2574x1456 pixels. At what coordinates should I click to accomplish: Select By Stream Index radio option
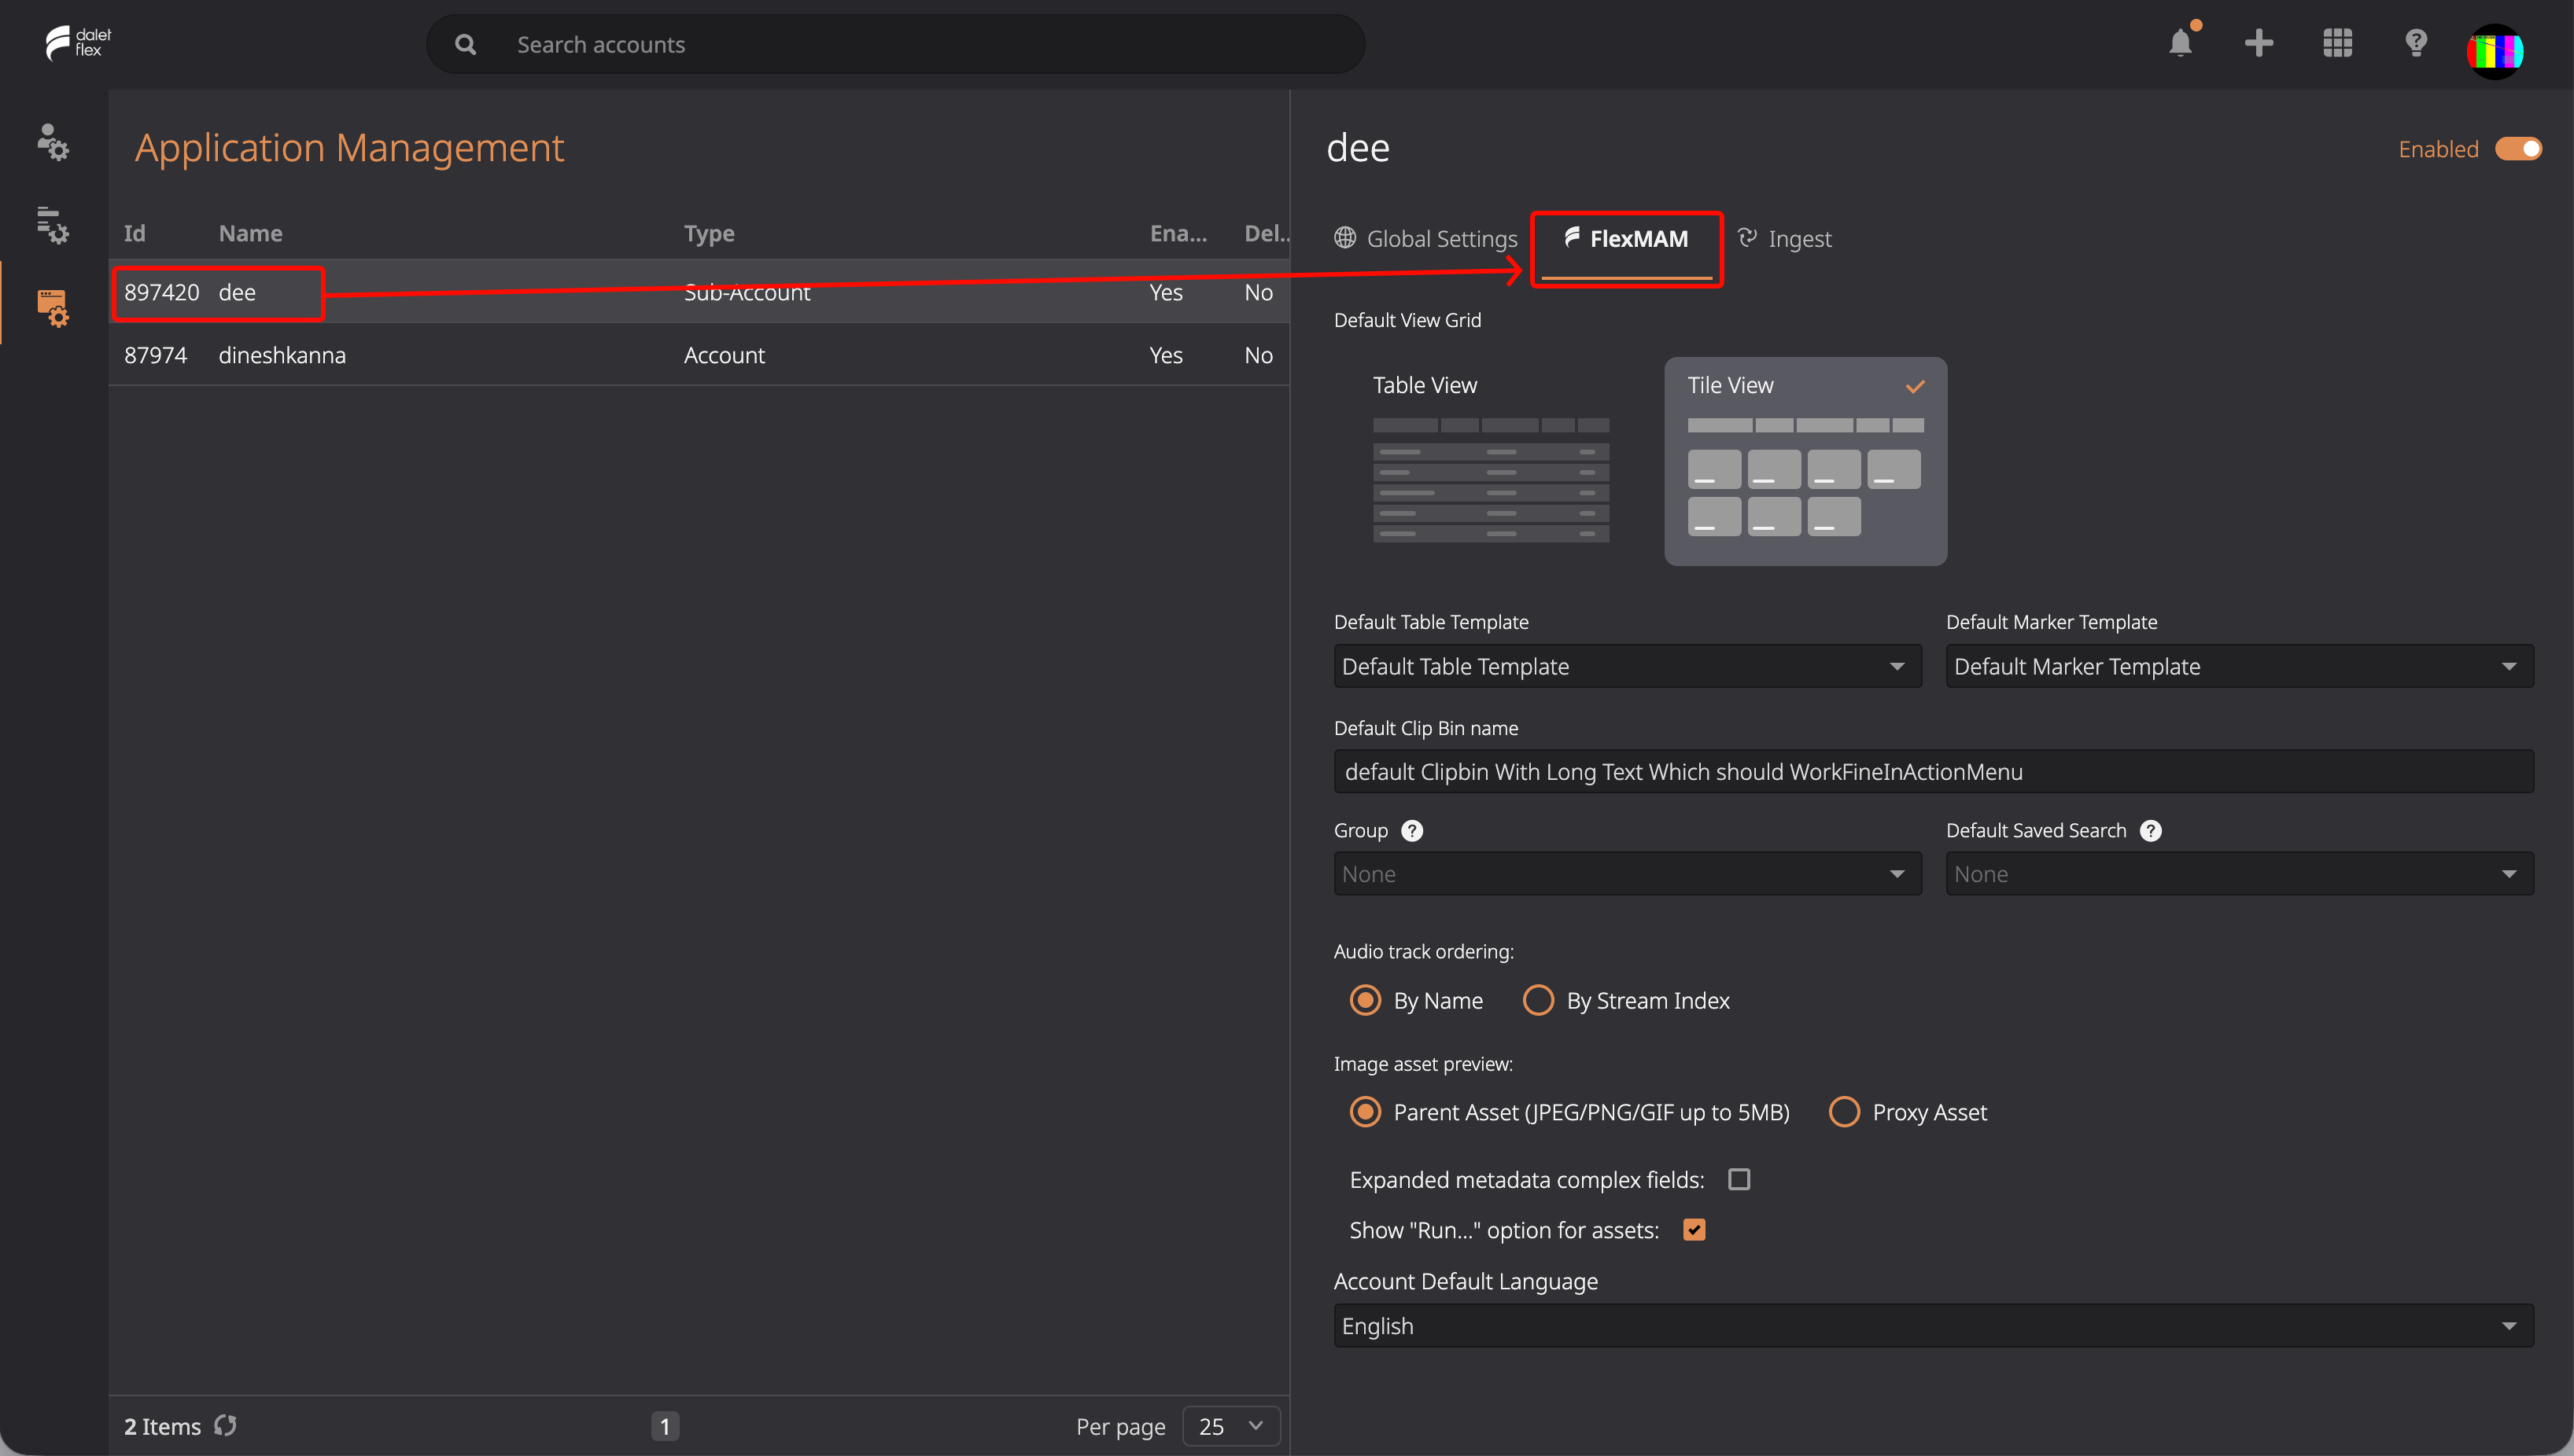1538,1000
